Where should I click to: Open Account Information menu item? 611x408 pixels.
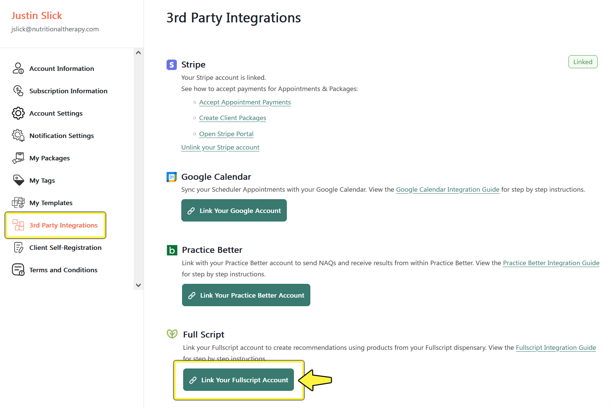click(62, 69)
